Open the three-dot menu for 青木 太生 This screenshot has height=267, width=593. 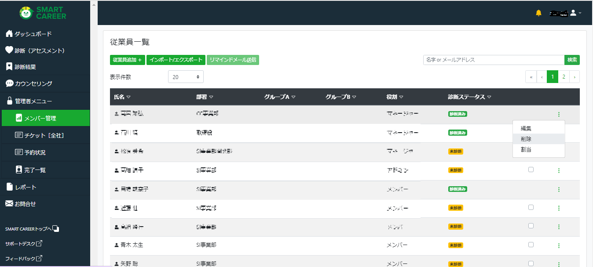[x=559, y=245]
